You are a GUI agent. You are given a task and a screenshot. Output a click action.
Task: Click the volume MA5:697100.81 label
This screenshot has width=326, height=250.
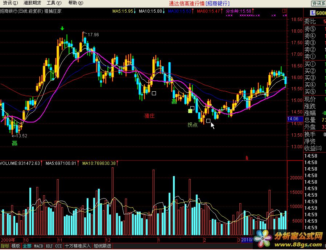61,163
